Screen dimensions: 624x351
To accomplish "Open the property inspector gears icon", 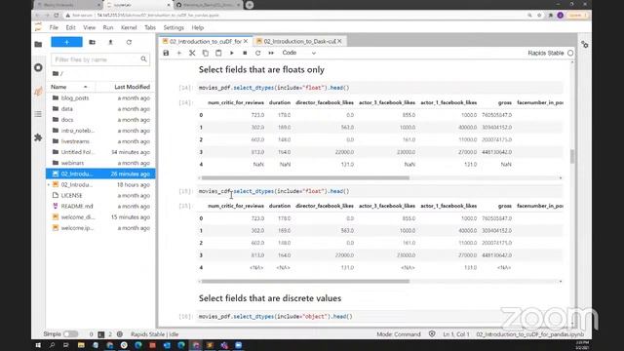I will pyautogui.click(x=585, y=45).
